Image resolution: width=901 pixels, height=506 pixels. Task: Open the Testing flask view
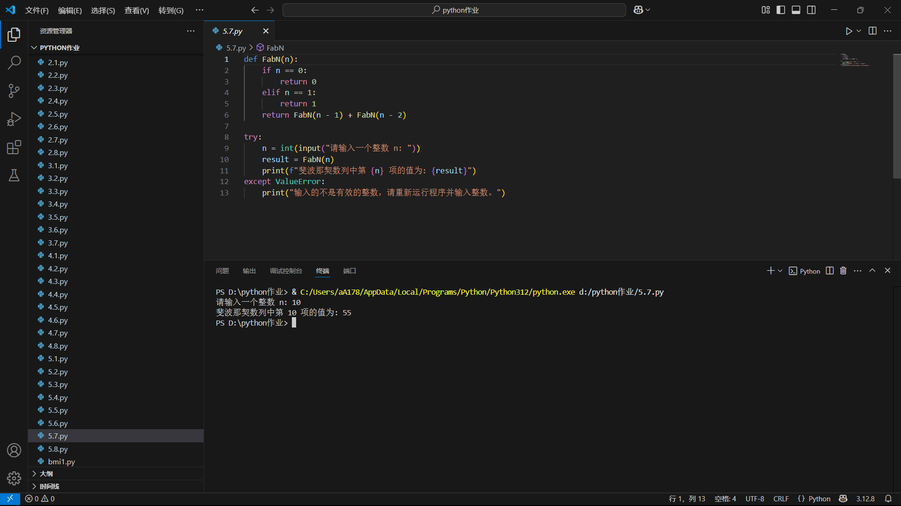click(x=14, y=175)
